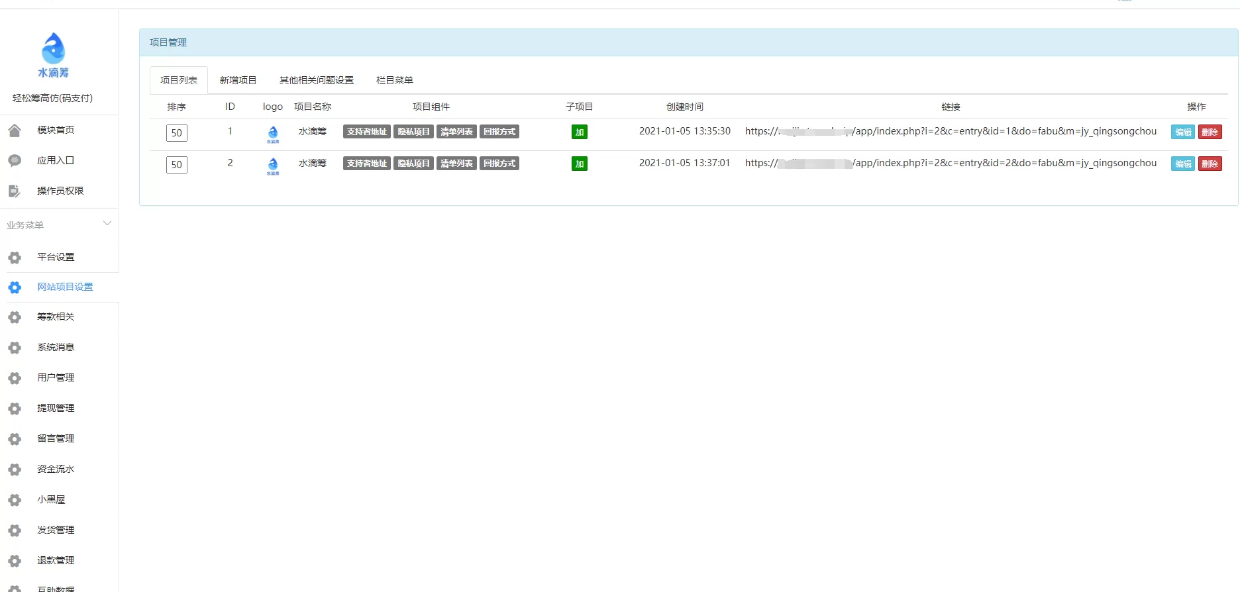The height and width of the screenshot is (592, 1240).
Task: Click gear icon beside 平台设置
Action: 15,258
